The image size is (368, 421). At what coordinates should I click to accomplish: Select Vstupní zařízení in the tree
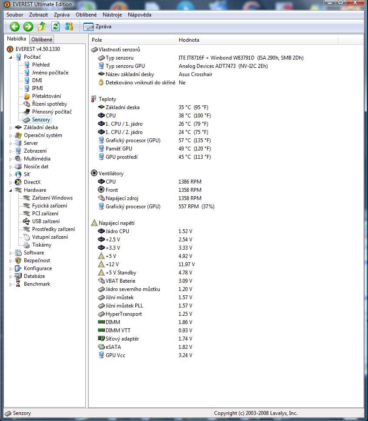coord(50,237)
